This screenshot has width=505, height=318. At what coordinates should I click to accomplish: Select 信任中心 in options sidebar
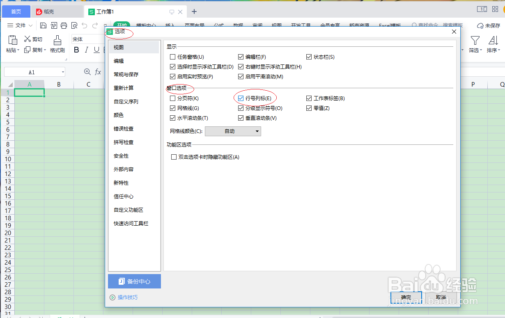click(x=133, y=196)
